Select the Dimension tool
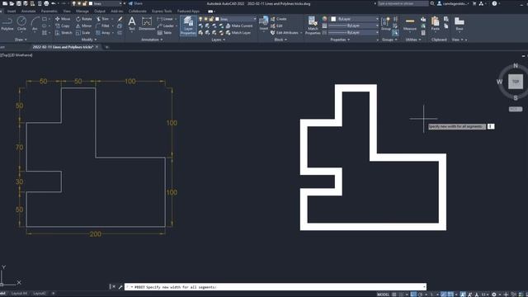Viewport: 528px width, 297px height. point(147,24)
